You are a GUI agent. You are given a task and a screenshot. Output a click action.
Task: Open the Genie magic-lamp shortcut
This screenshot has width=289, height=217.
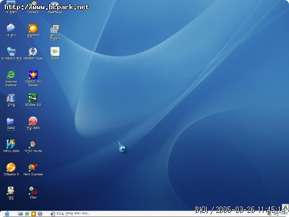[x=33, y=78]
